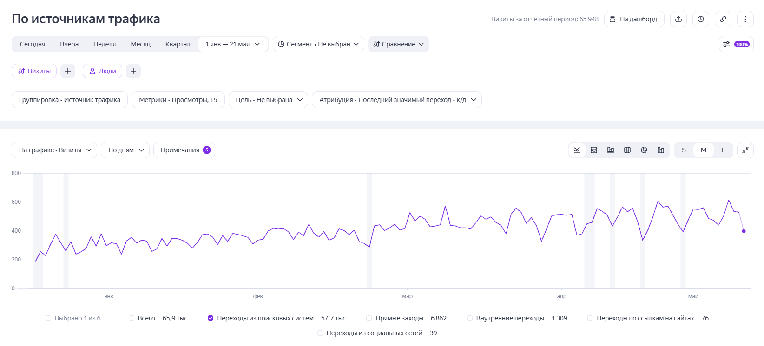The height and width of the screenshot is (346, 764).
Task: Check the Внутренние переходы checkbox
Action: click(470, 318)
